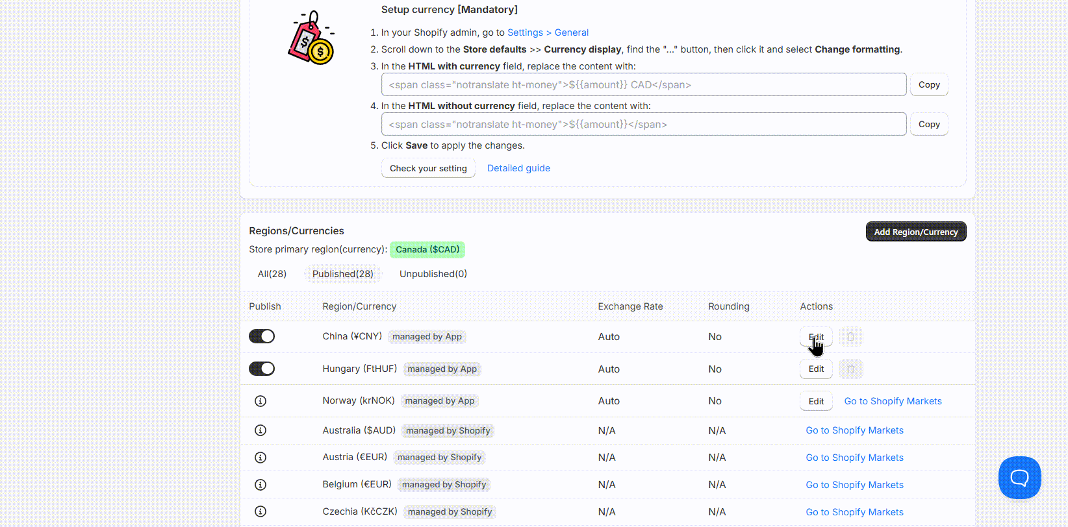Click Add Region/Currency button
The width and height of the screenshot is (1068, 527).
coord(916,232)
